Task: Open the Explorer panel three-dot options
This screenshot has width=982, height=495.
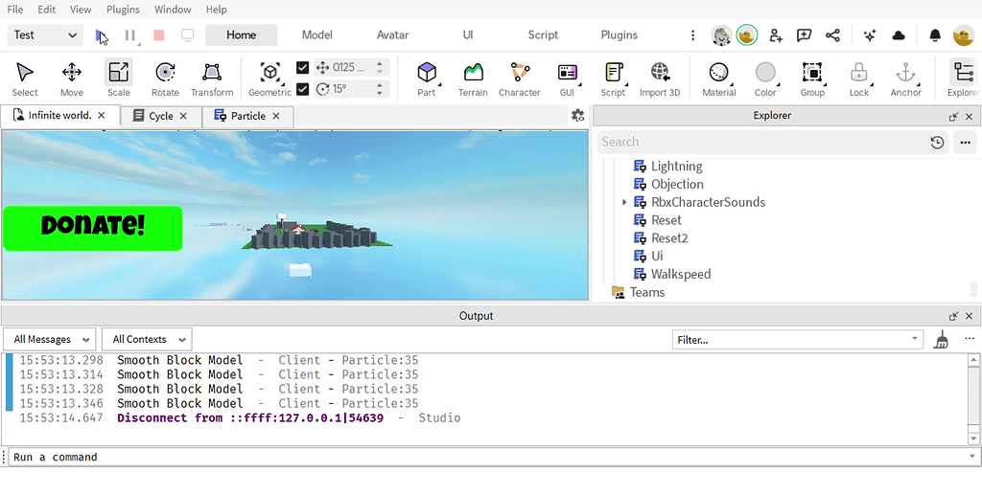Action: 965,143
